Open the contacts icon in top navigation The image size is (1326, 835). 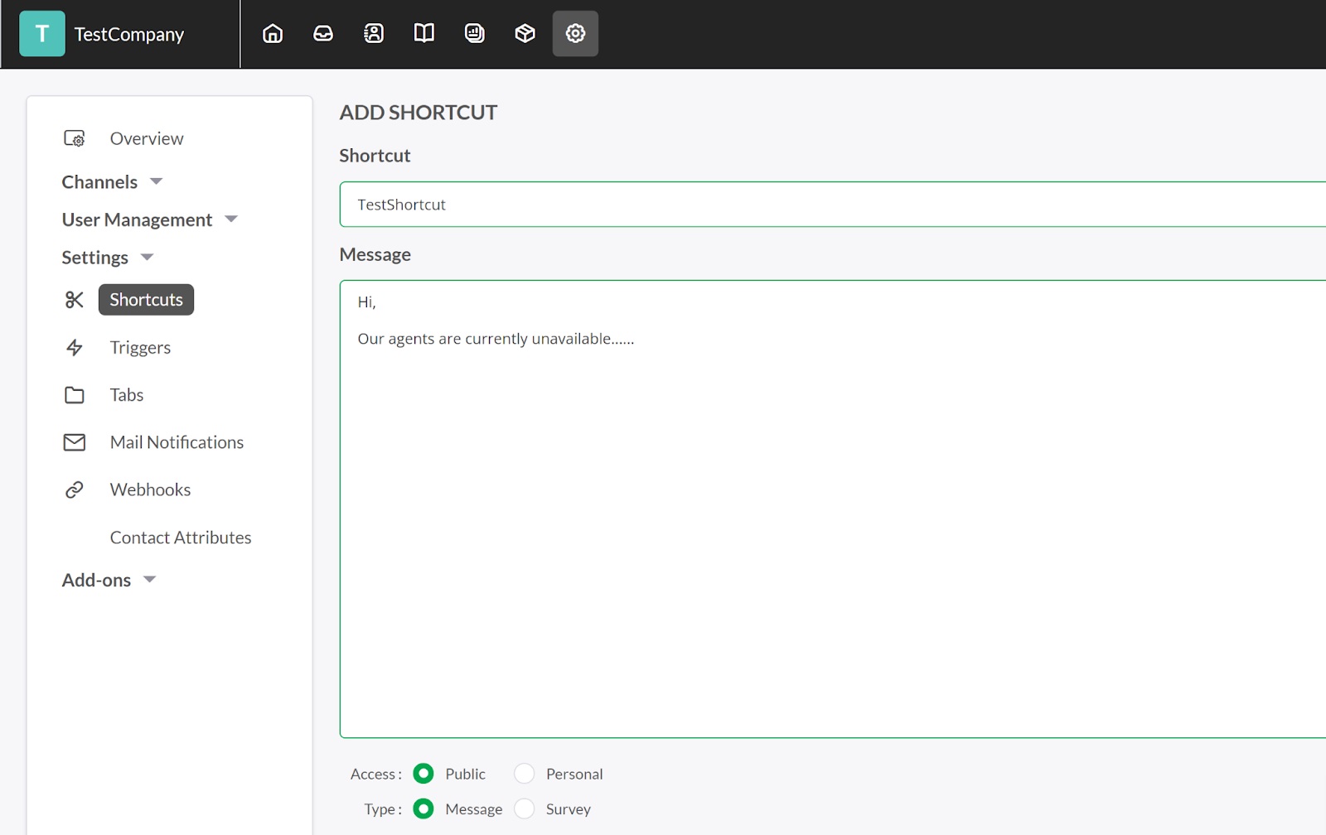coord(374,33)
